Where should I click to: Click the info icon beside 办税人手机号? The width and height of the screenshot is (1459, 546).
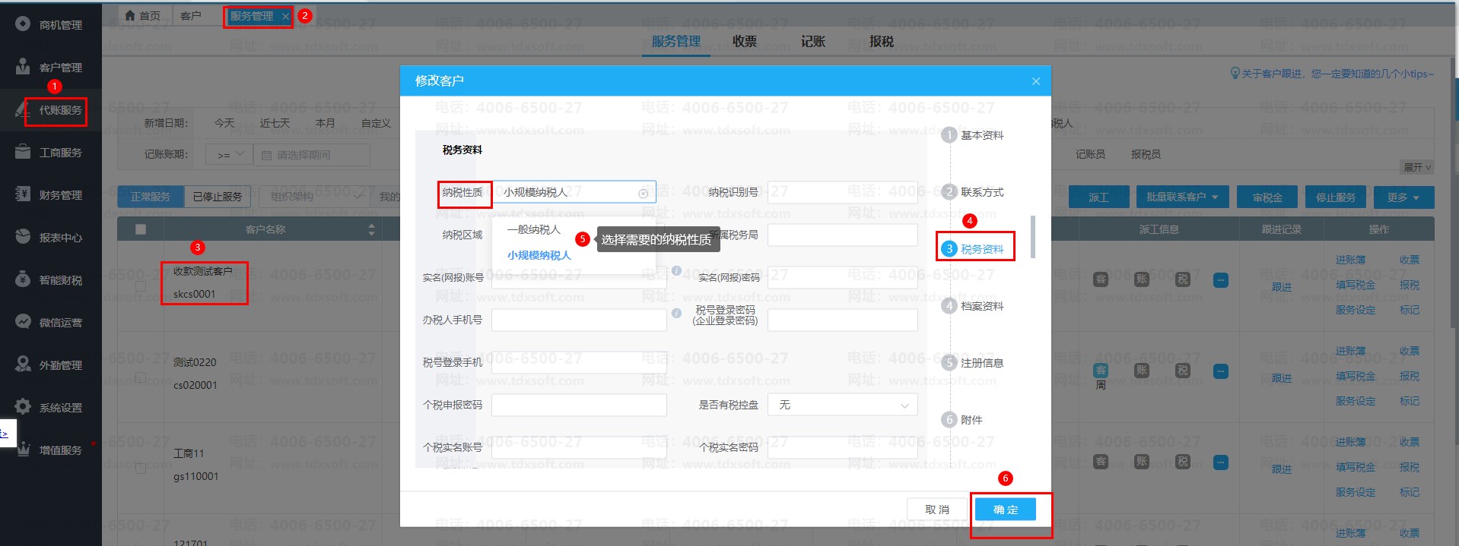click(676, 313)
